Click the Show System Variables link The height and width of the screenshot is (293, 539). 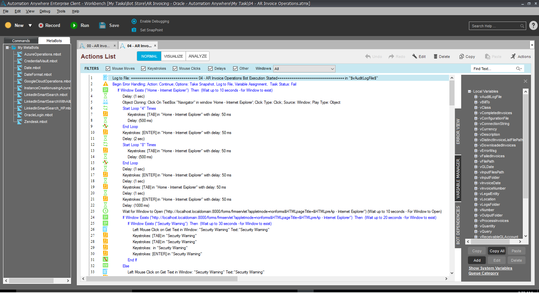(490, 268)
